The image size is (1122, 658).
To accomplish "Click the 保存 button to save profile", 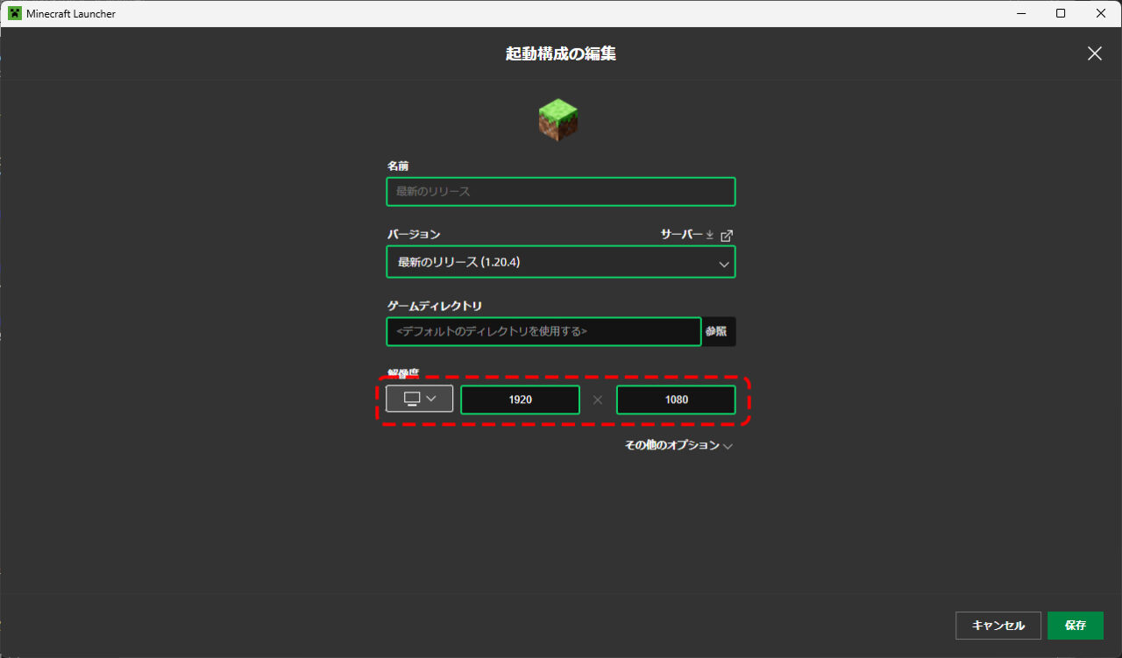I will click(1076, 625).
